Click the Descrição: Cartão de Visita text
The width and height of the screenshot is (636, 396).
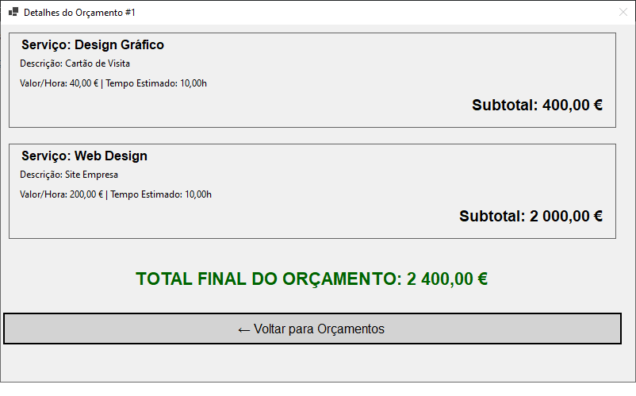pos(75,63)
